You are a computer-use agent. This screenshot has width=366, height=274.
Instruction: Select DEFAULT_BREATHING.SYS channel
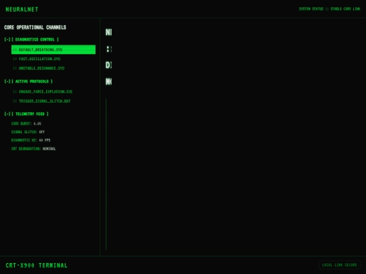[x=54, y=49]
